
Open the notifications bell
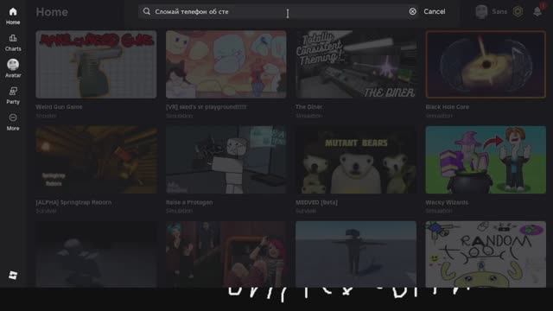[x=537, y=11]
